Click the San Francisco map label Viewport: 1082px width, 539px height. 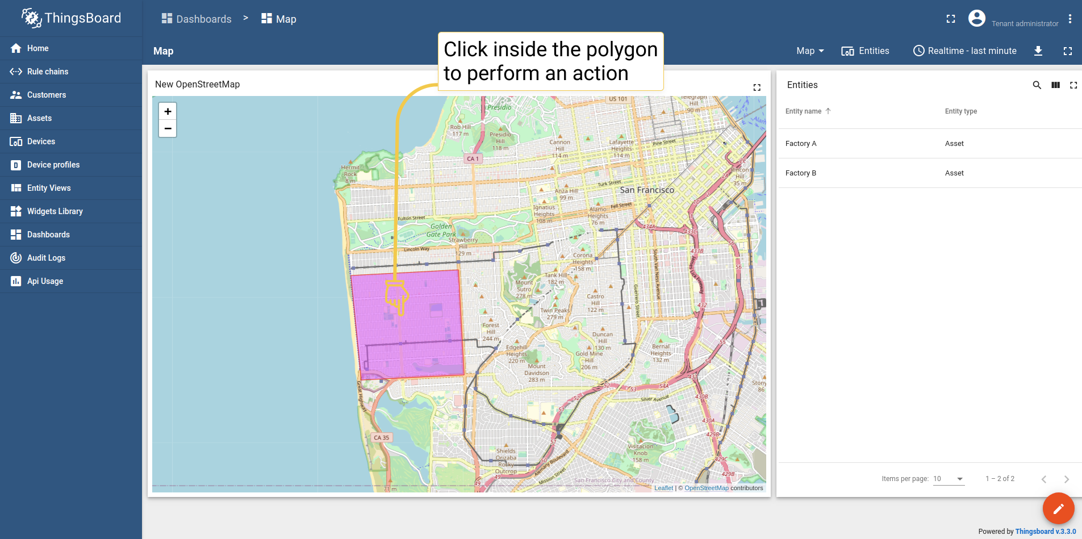(647, 190)
